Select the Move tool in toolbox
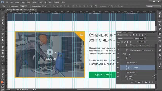Image resolution: width=162 pixels, height=91 pixels. 3,13
